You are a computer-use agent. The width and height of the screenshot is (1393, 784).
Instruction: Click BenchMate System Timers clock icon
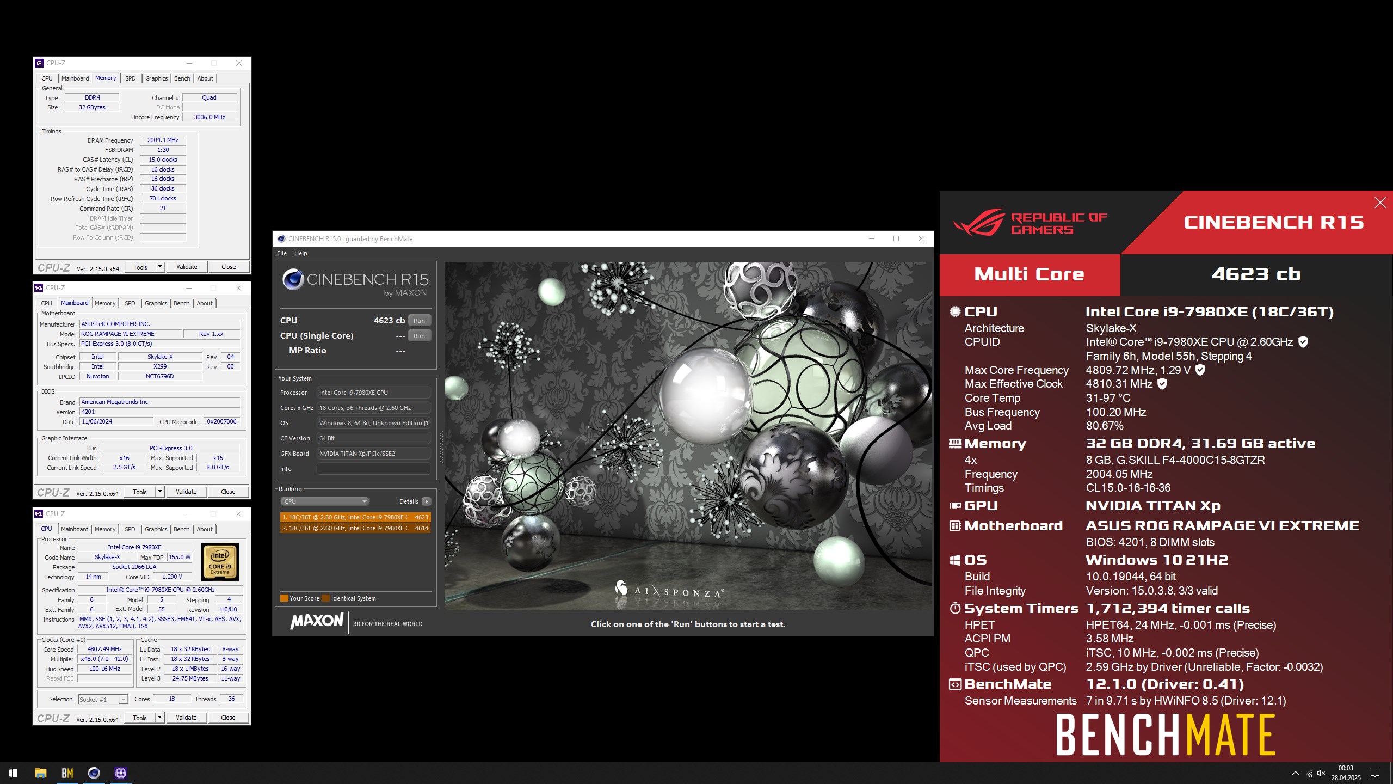pyautogui.click(x=955, y=608)
